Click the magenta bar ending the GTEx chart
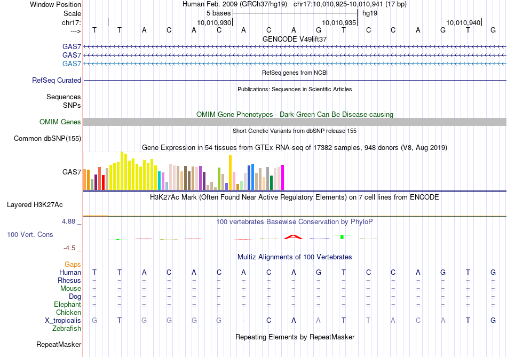 click(283, 178)
